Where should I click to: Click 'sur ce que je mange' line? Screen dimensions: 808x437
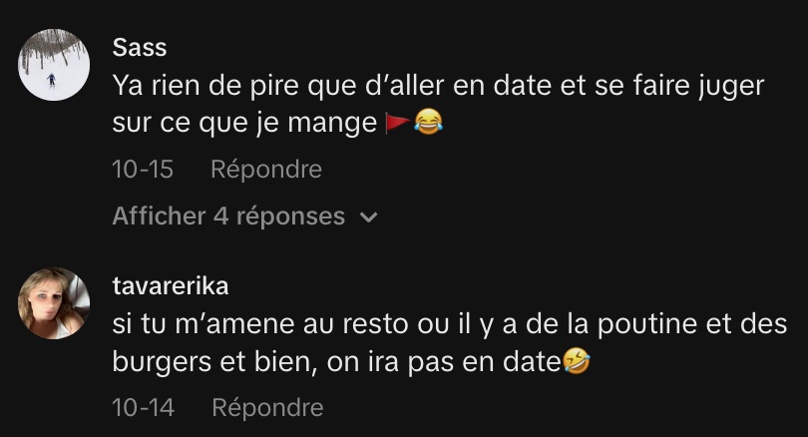[x=244, y=123]
